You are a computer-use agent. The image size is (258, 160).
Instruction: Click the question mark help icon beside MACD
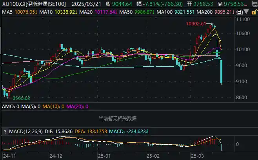(5, 130)
